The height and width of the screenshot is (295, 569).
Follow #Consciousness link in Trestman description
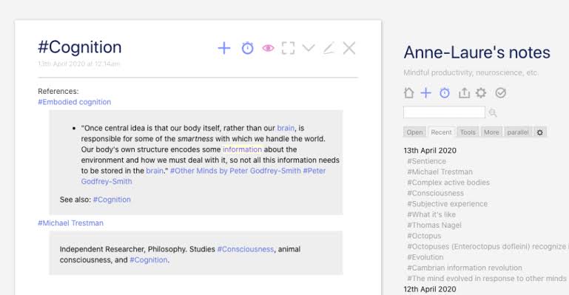click(x=246, y=249)
